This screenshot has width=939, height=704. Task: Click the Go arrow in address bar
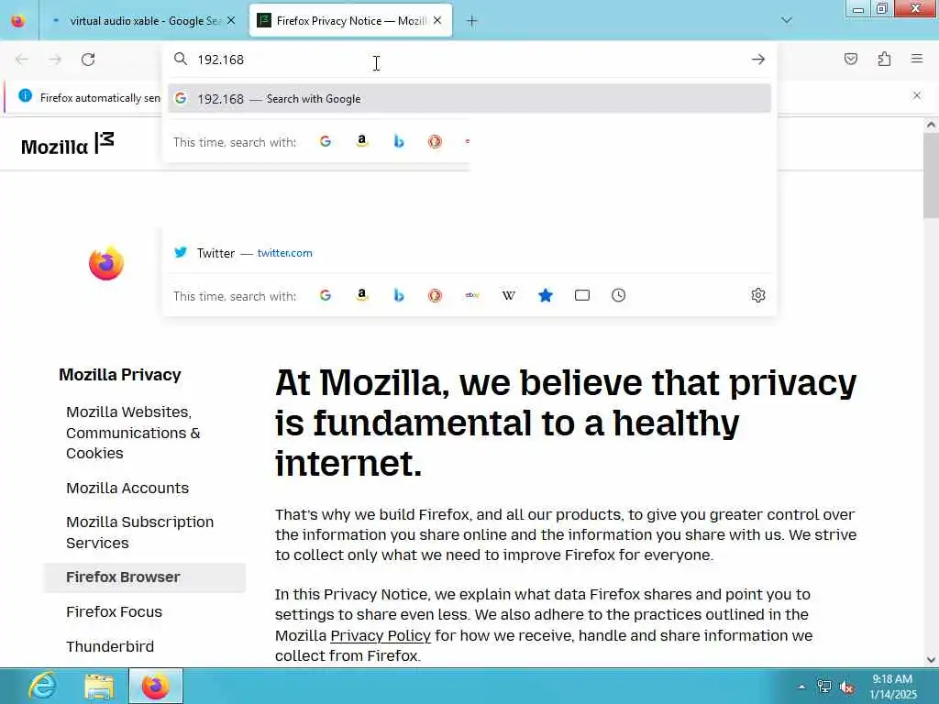pos(758,60)
